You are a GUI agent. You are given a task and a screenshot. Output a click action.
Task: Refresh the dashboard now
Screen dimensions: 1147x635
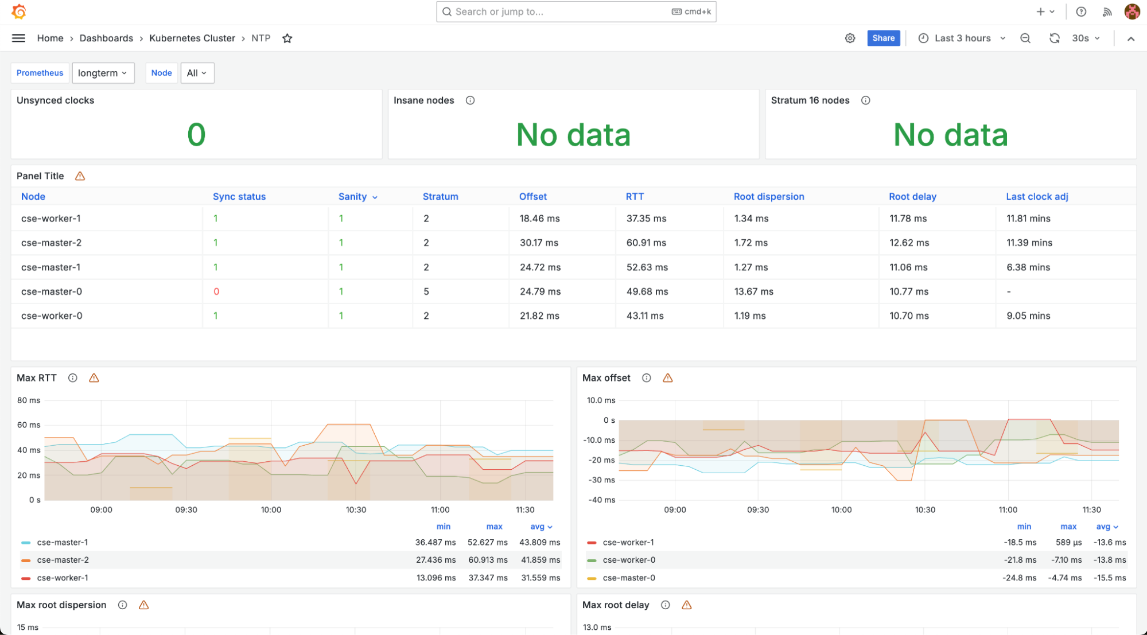tap(1054, 38)
